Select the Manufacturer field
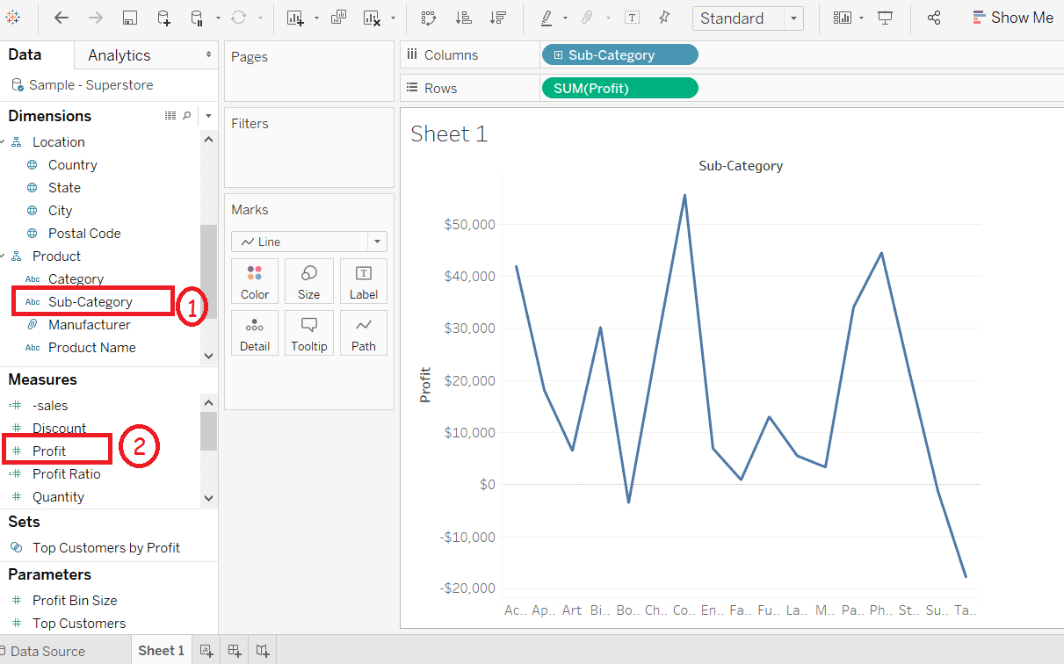The width and height of the screenshot is (1064, 664). 90,325
